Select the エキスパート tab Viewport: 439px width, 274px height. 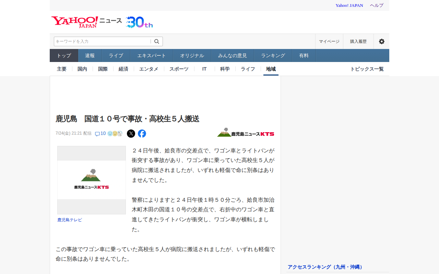pyautogui.click(x=152, y=55)
